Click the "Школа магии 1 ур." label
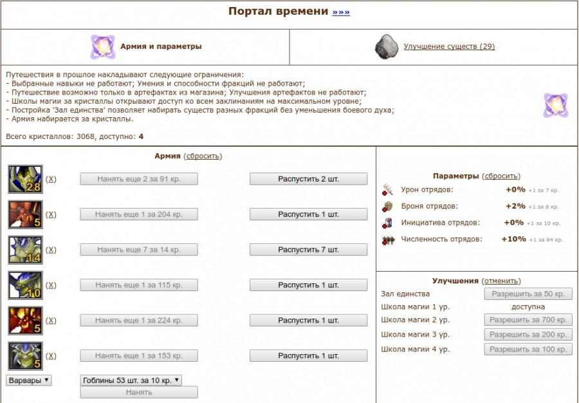 point(416,307)
